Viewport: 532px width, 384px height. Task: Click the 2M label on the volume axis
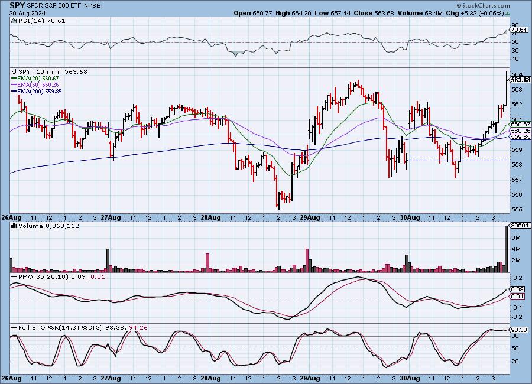tap(515, 261)
